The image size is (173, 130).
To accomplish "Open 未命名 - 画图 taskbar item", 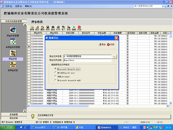I will 129,127.
